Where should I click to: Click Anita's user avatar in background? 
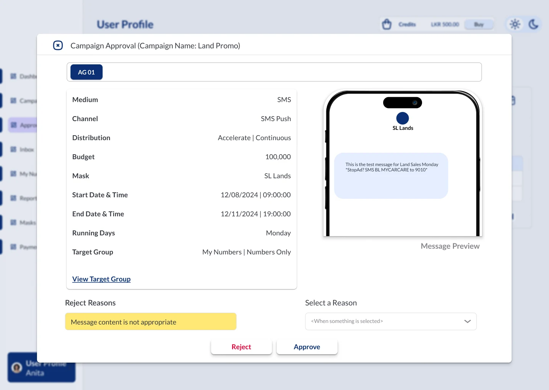17,368
